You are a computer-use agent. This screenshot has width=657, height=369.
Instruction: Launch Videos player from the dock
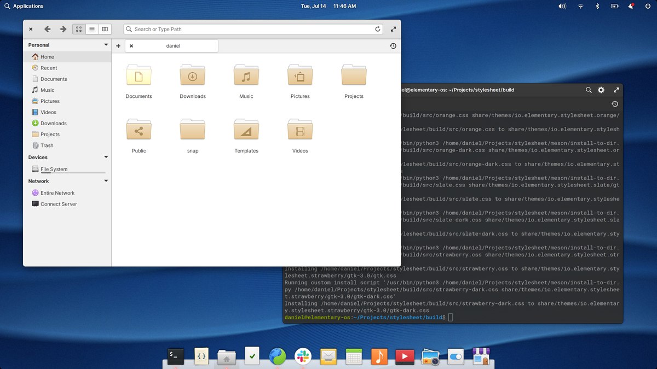click(405, 357)
